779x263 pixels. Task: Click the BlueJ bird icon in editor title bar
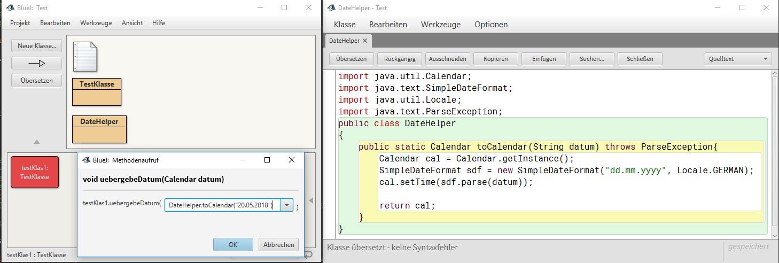pos(331,8)
